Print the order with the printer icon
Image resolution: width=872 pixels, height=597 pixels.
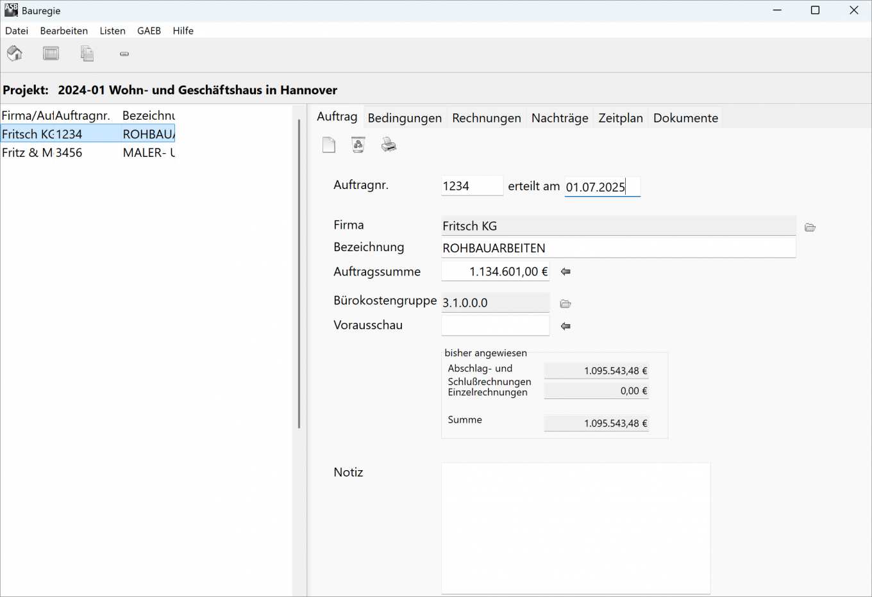click(389, 145)
